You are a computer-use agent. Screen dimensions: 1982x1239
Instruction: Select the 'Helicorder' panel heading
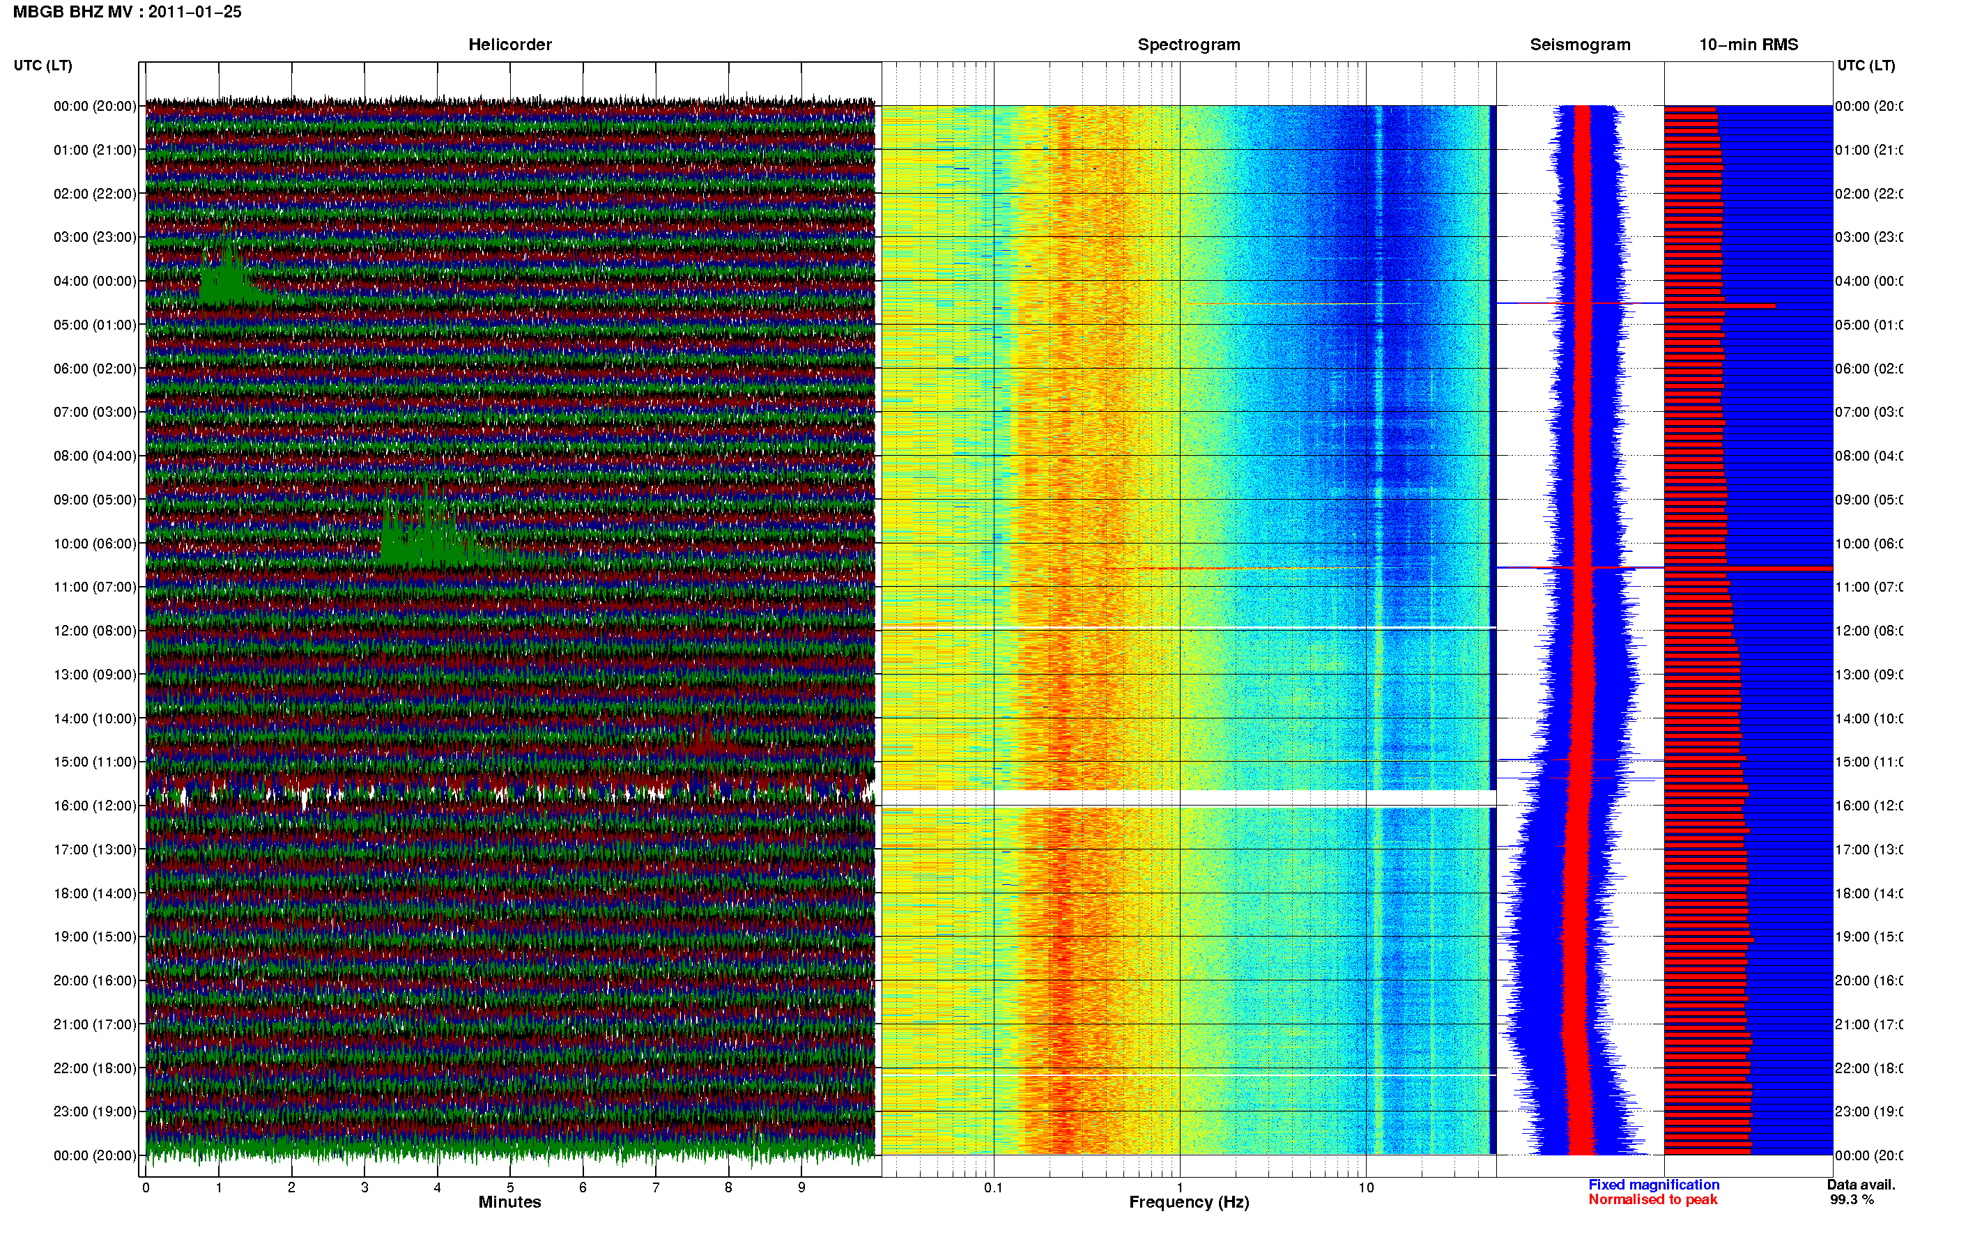coord(509,45)
